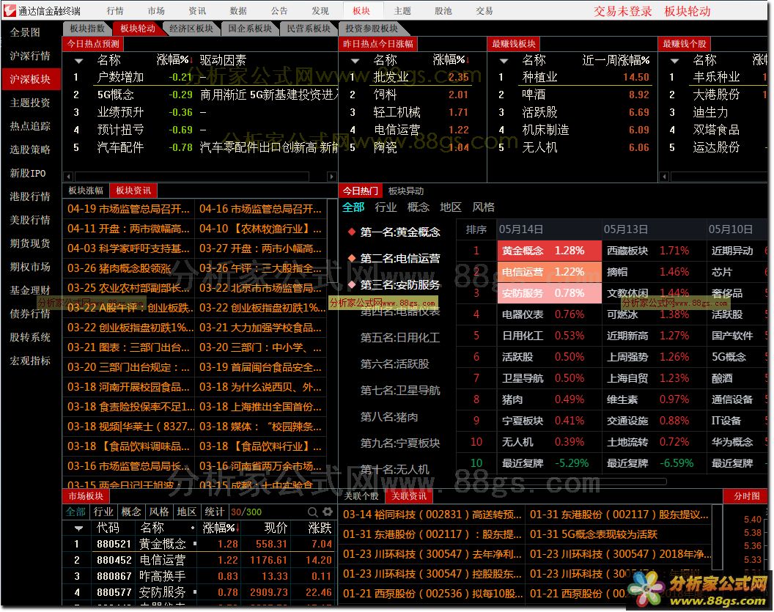Switch to 民营系板块 tab
The height and width of the screenshot is (612, 774).
pyautogui.click(x=309, y=28)
